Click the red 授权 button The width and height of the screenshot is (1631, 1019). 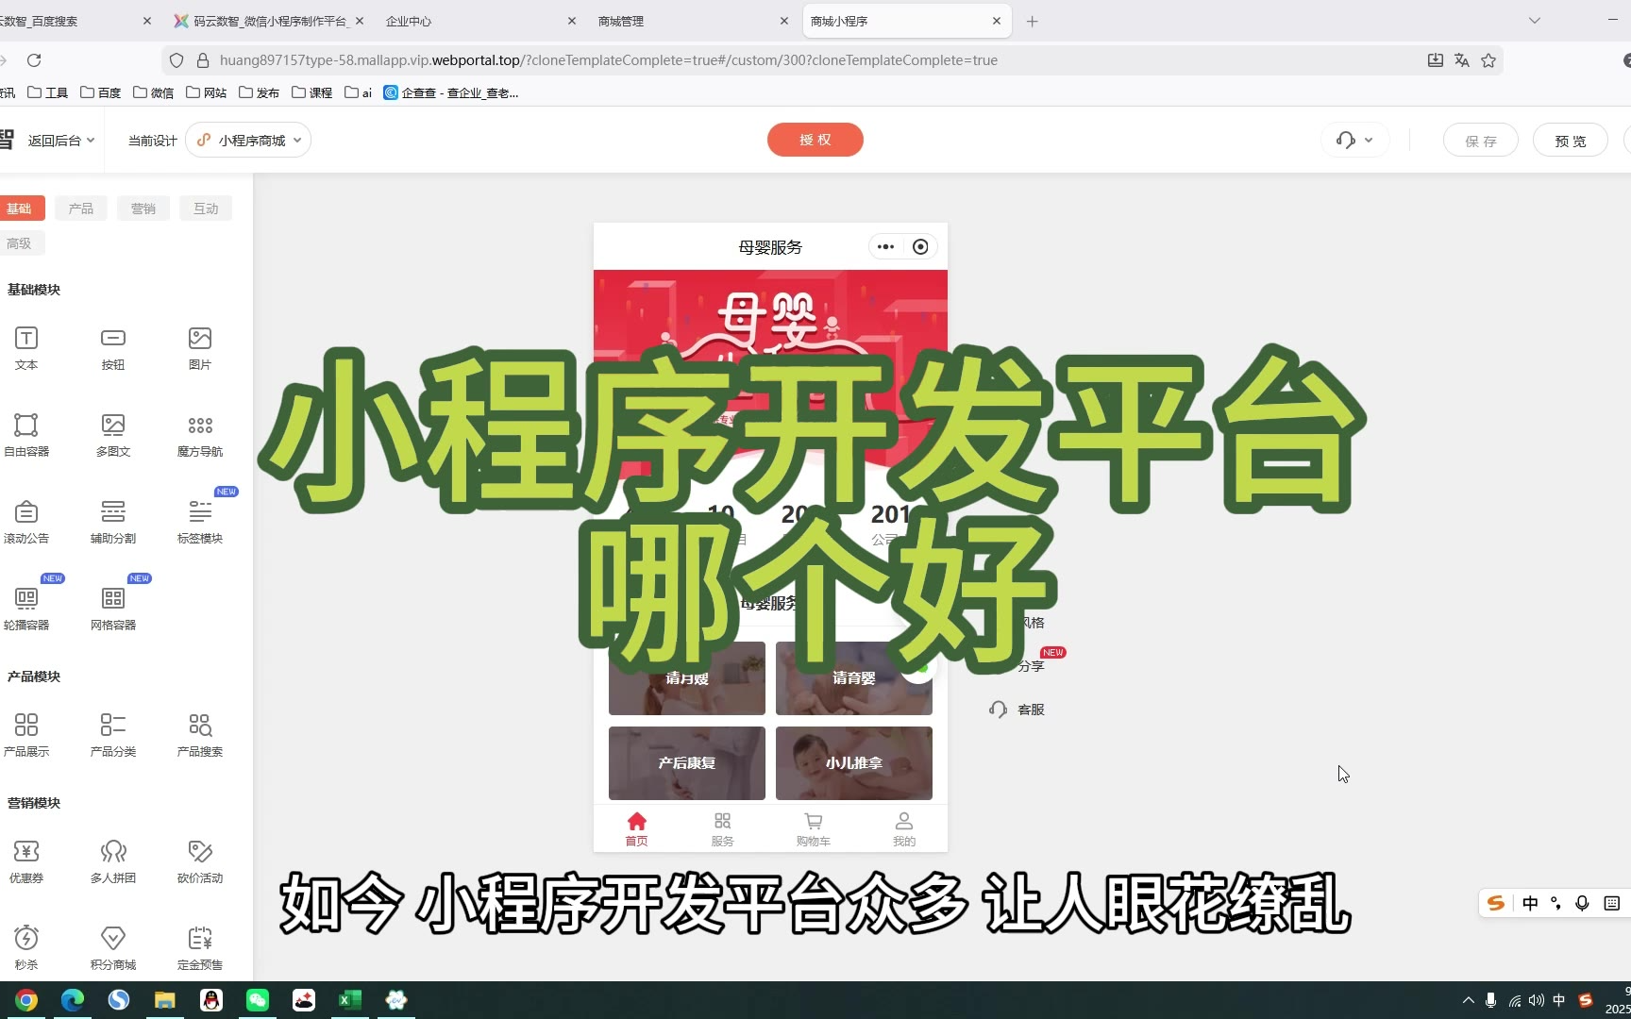click(x=815, y=140)
